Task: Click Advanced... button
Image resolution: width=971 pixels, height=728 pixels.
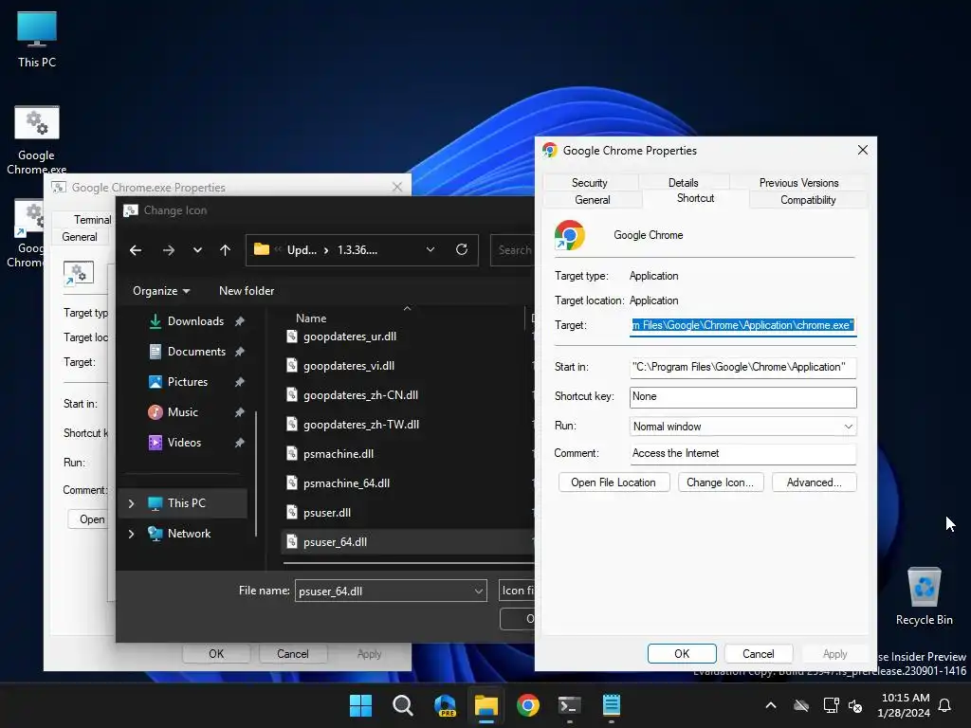Action: point(814,482)
